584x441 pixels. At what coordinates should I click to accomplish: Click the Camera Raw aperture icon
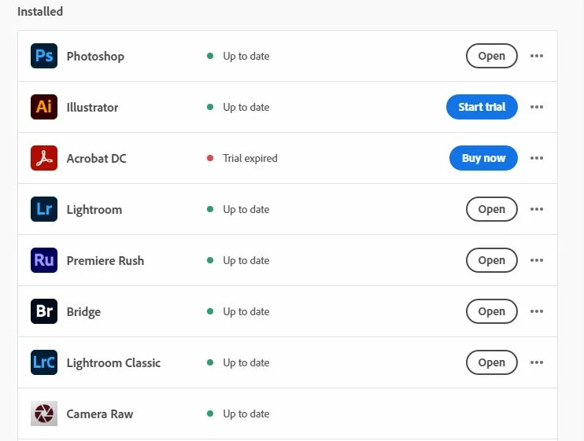44,413
